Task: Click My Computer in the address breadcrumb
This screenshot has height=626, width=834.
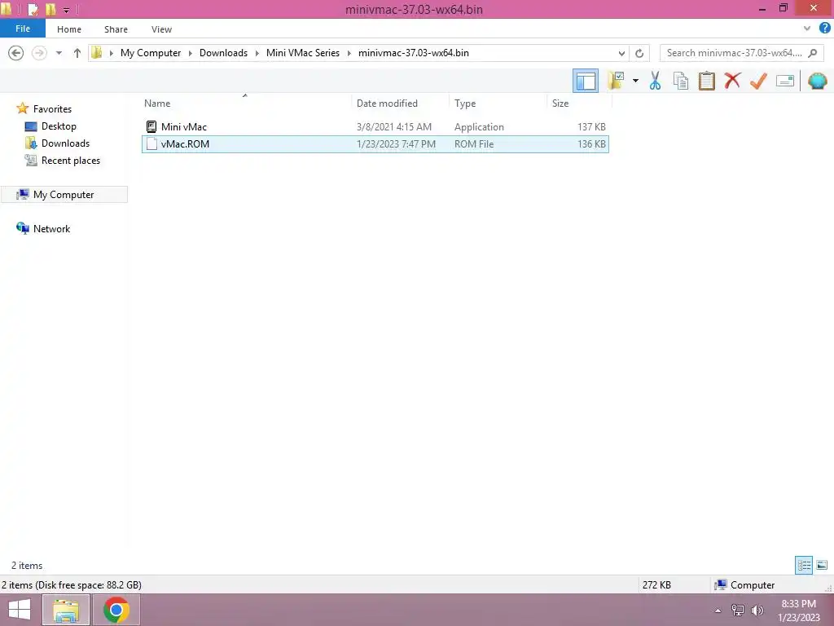Action: click(151, 53)
